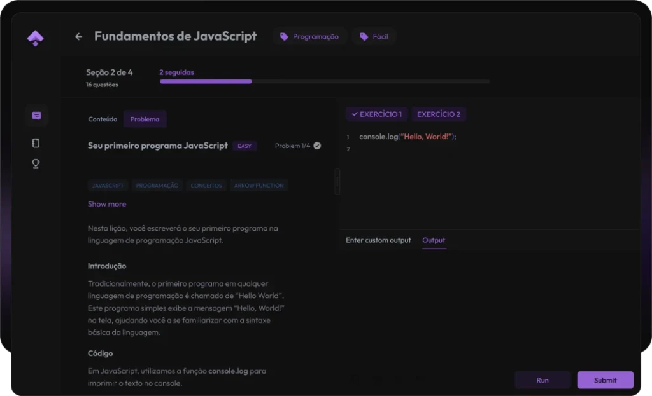The height and width of the screenshot is (396, 652).
Task: Open the lesson chat icon in sidebar
Action: pyautogui.click(x=36, y=116)
